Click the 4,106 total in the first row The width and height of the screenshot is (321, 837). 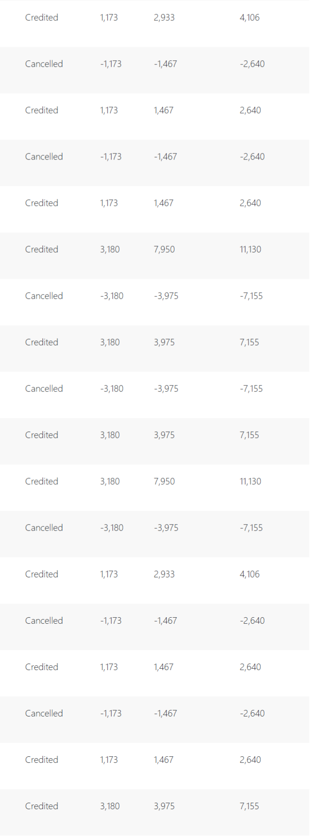click(x=249, y=18)
